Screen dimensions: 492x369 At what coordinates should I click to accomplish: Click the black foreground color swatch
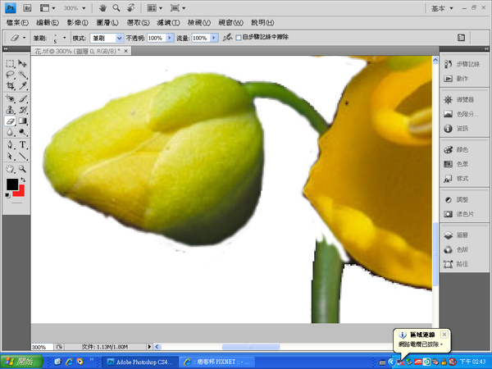[x=12, y=184]
